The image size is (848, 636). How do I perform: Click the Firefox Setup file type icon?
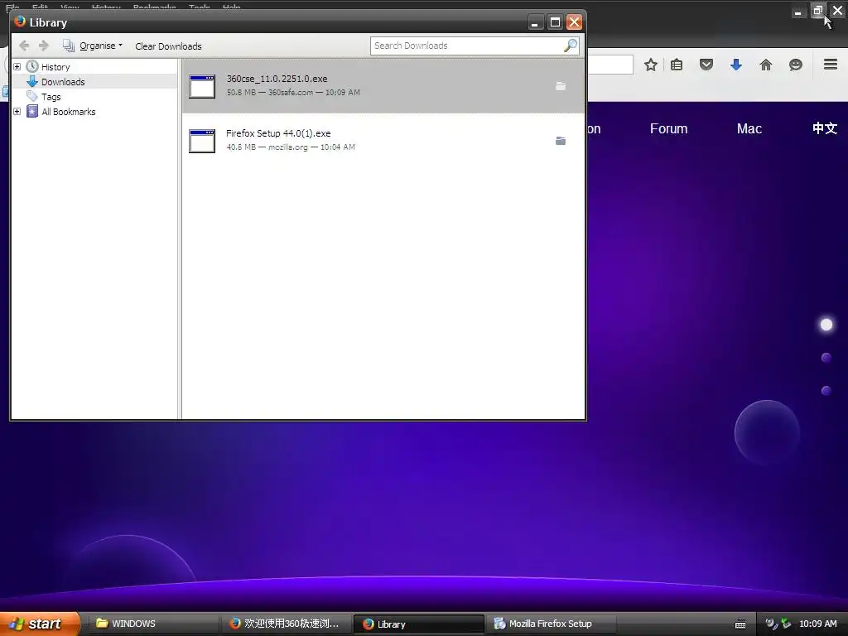point(202,141)
